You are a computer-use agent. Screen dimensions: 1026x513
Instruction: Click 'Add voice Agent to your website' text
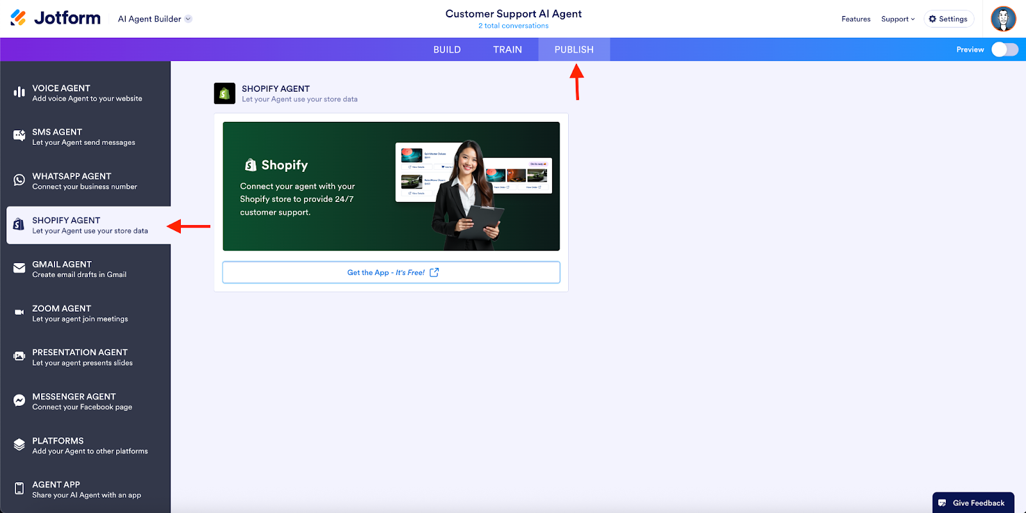[x=87, y=99]
